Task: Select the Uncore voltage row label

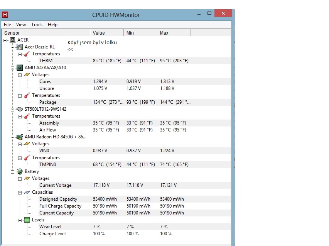Action: (47, 88)
